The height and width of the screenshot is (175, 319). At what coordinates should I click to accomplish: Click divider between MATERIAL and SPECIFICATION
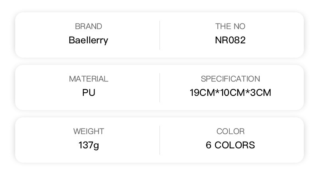click(x=160, y=88)
